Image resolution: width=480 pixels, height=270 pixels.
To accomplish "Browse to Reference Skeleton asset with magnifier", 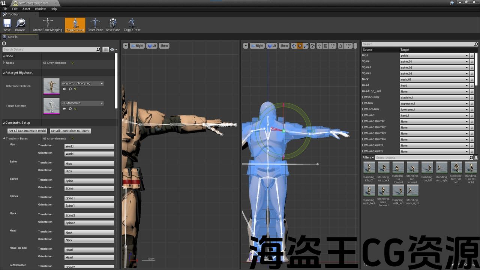I will coord(70,89).
